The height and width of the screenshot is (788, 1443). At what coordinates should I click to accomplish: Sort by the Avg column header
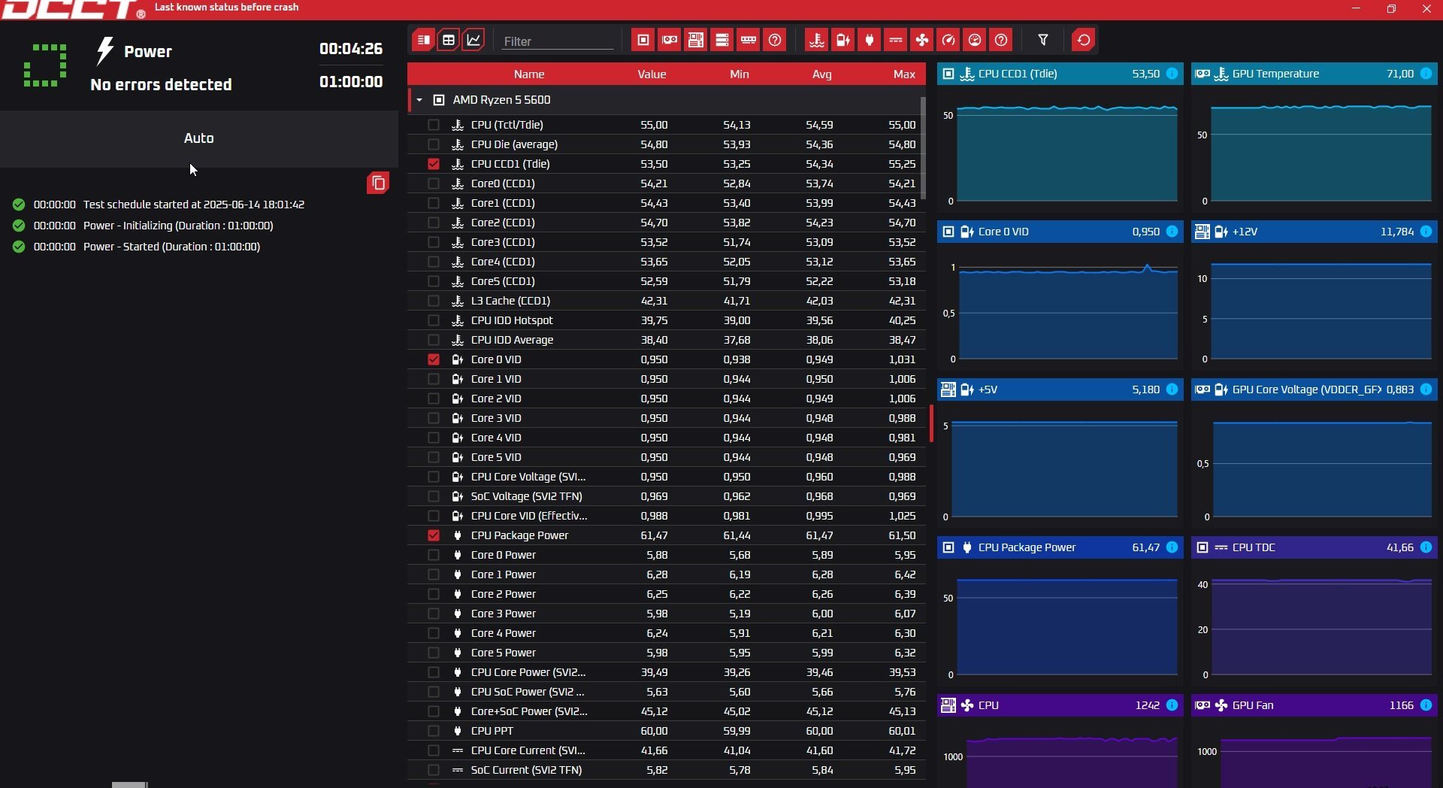[822, 74]
